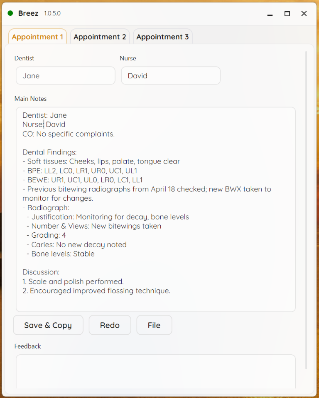Click 'Justification: Monitoring for decay' line
319x398 pixels.
click(x=108, y=217)
